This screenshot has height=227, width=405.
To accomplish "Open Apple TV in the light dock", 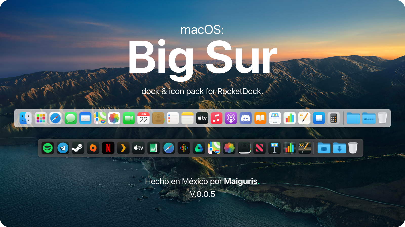I will point(202,118).
